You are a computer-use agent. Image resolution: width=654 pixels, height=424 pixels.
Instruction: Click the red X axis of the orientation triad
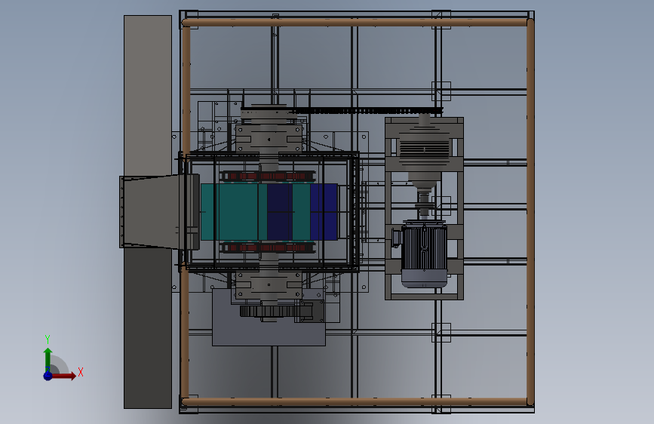[64, 376]
